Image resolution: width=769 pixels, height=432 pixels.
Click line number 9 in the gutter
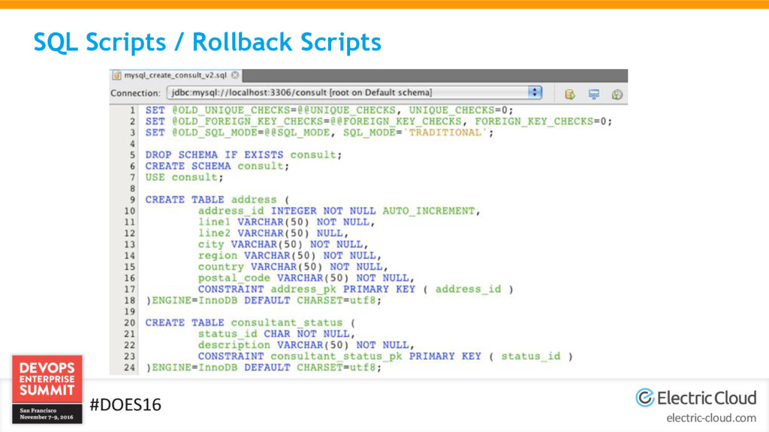click(132, 199)
